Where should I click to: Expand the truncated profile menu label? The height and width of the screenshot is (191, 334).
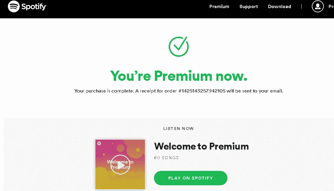click(331, 7)
